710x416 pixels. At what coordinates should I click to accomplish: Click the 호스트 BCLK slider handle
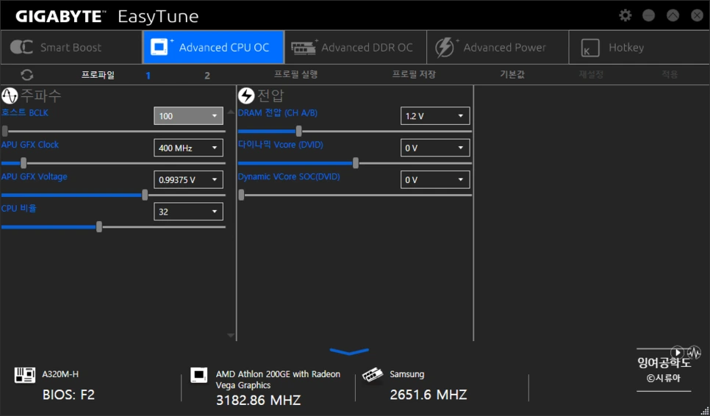point(5,132)
